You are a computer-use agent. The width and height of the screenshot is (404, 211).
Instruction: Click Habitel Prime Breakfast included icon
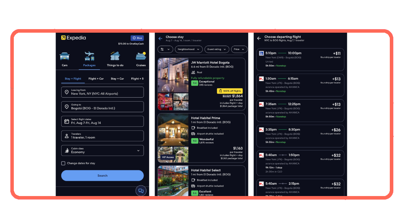tap(193, 128)
